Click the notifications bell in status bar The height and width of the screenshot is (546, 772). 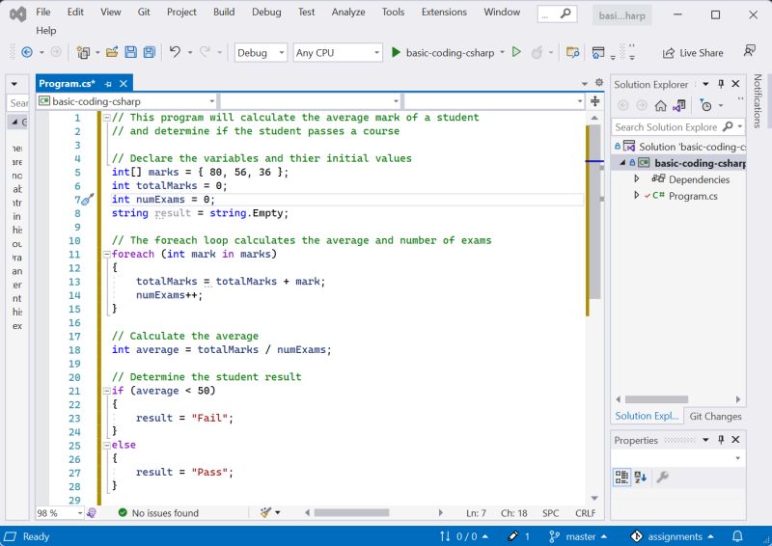pyautogui.click(x=736, y=536)
